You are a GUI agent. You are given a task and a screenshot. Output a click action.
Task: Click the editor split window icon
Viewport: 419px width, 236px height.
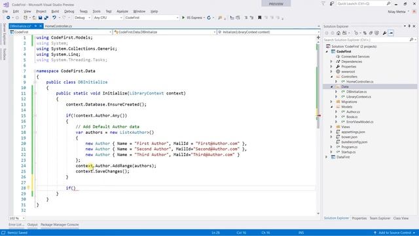318,37
